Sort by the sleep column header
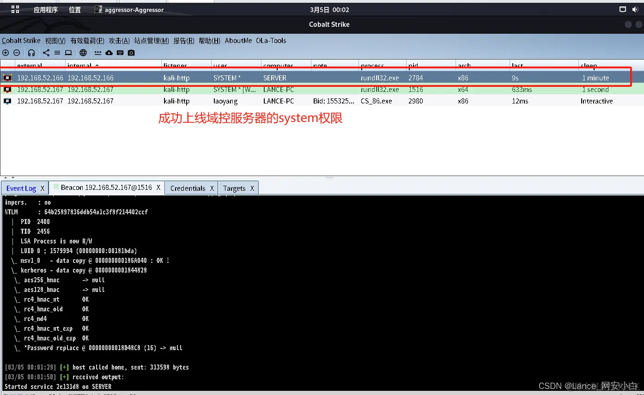 611,65
